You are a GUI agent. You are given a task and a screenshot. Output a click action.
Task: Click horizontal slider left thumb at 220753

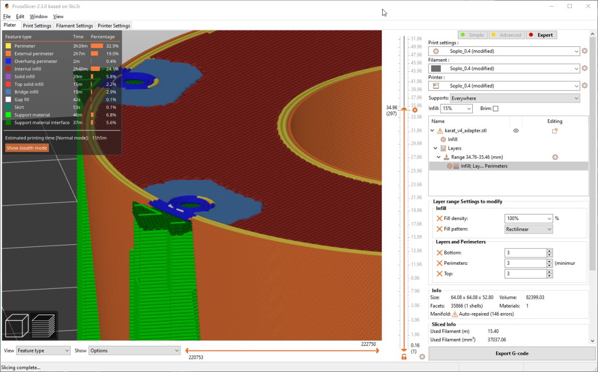pyautogui.click(x=187, y=351)
